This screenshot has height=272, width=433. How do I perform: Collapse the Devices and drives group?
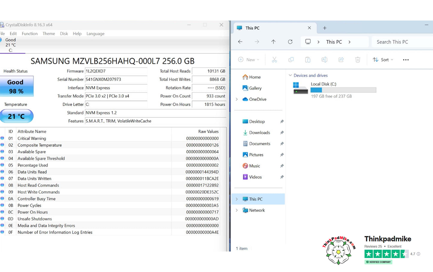tap(290, 75)
